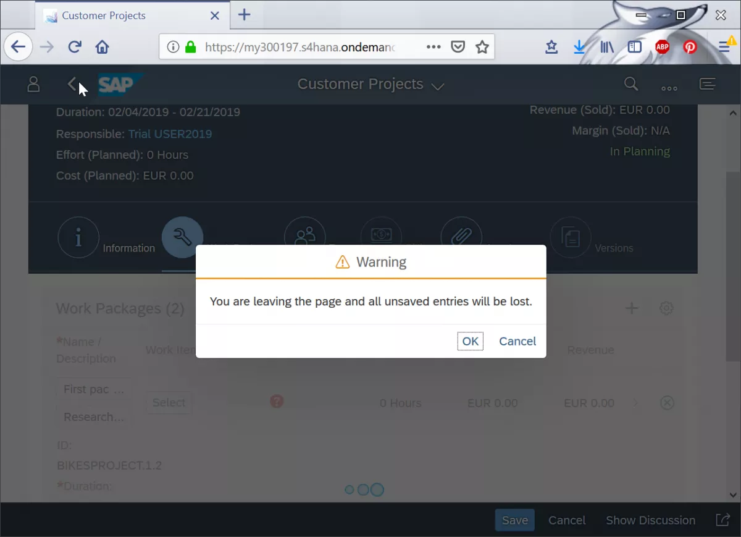Select the team members tab icon
This screenshot has height=537, width=741.
point(304,237)
